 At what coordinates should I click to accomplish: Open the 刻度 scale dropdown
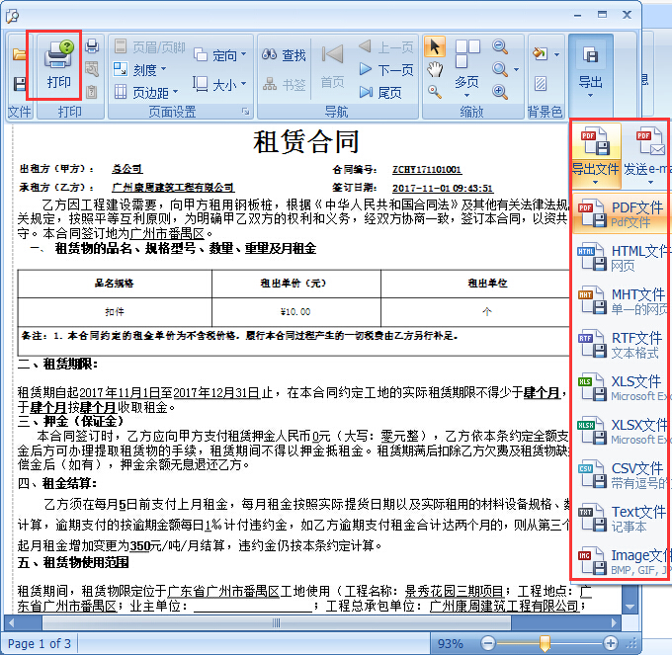click(141, 70)
